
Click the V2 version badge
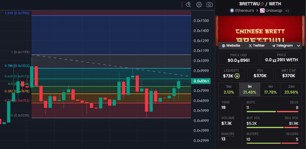(287, 11)
